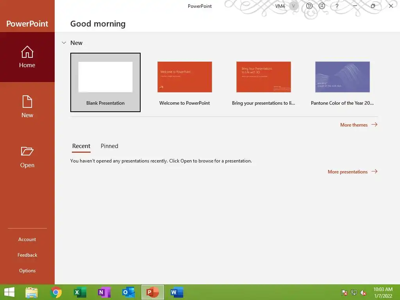The image size is (400, 300).
Task: Open Outlook from the taskbar
Action: pos(128,292)
